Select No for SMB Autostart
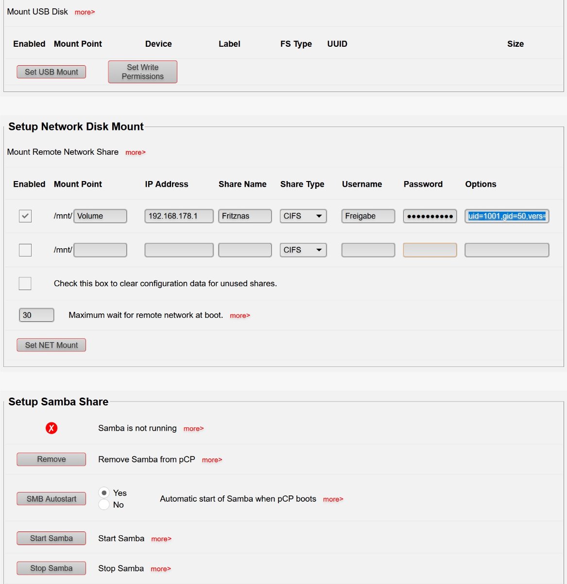Screen dimensions: 567x584 tap(104, 505)
